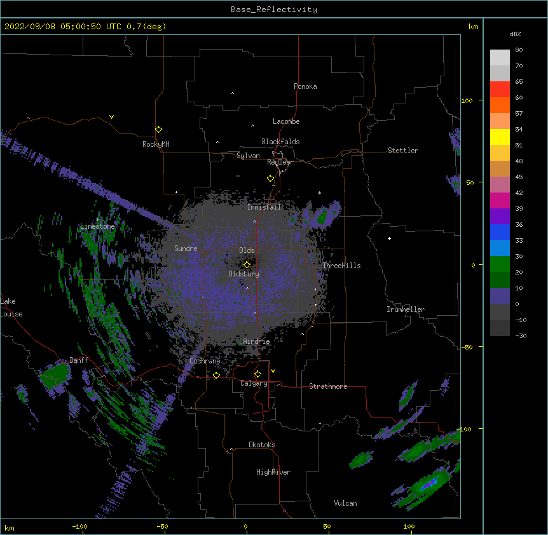Click the green echo blob west of Banff

click(x=55, y=374)
